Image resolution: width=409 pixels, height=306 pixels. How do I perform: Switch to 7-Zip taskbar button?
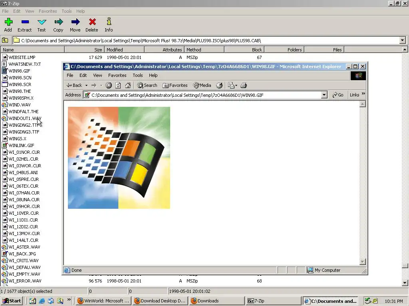[x=273, y=301]
